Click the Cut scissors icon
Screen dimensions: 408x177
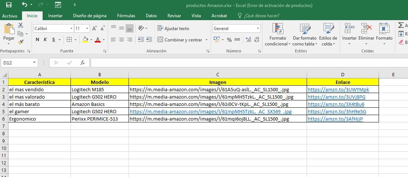21,25
